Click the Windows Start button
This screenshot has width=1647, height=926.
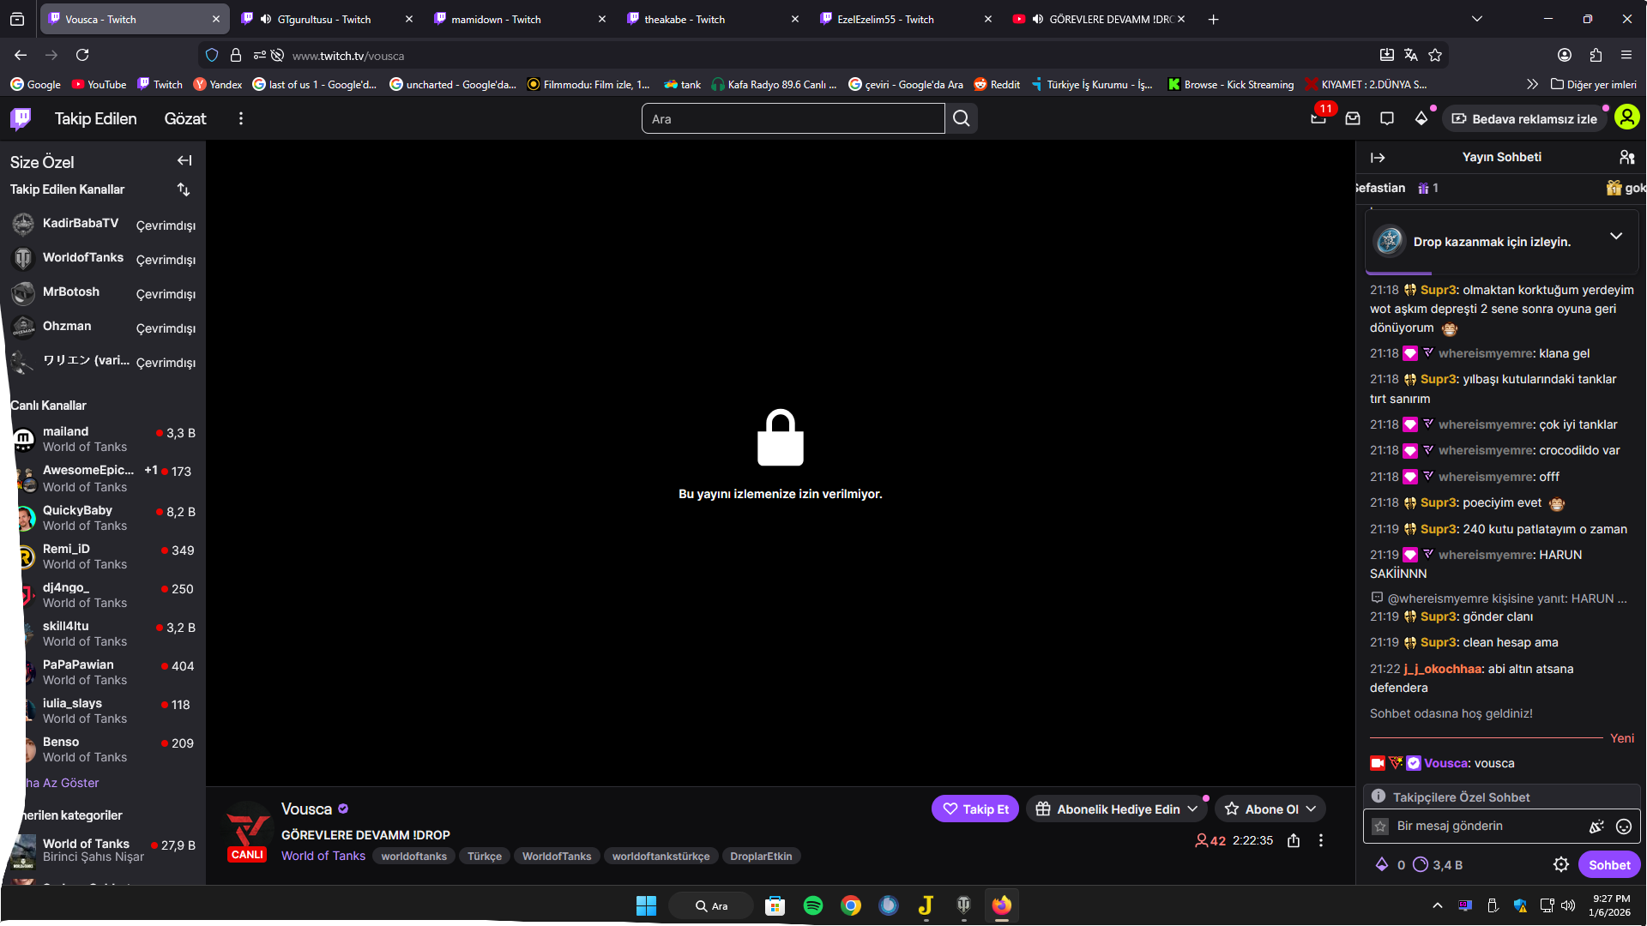(646, 905)
